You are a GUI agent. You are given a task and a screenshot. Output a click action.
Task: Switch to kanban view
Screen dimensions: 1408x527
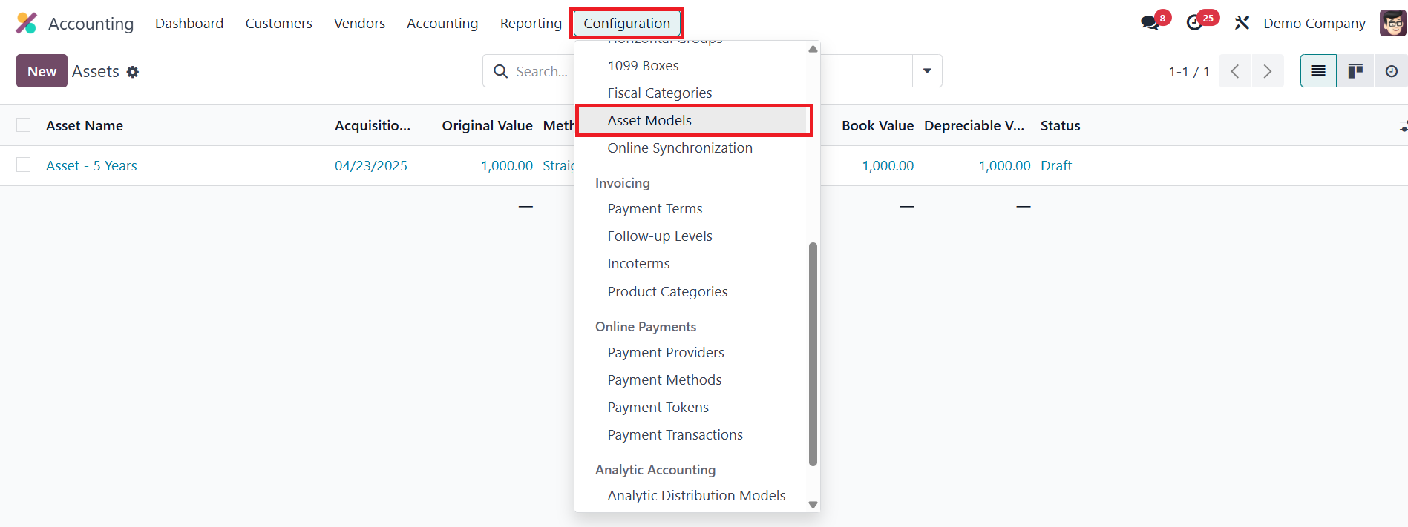point(1355,71)
